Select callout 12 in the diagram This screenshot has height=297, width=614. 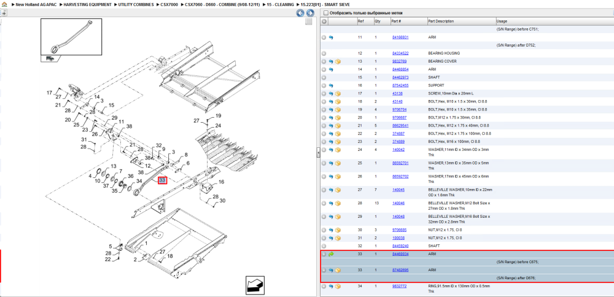[x=147, y=166]
